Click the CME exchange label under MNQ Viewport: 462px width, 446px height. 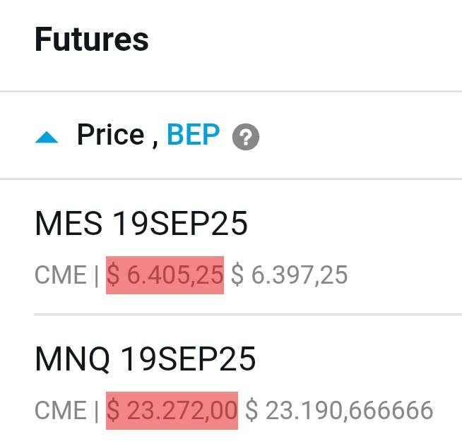coord(60,410)
